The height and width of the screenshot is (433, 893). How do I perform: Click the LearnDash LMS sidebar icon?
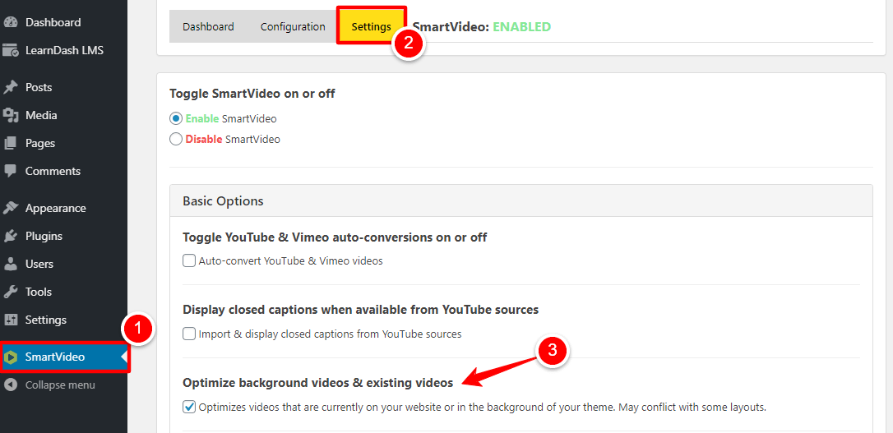tap(10, 51)
